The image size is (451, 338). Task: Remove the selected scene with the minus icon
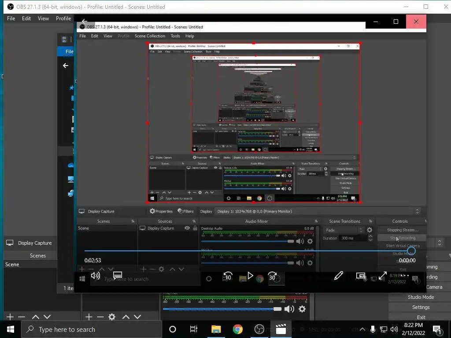(x=22, y=317)
